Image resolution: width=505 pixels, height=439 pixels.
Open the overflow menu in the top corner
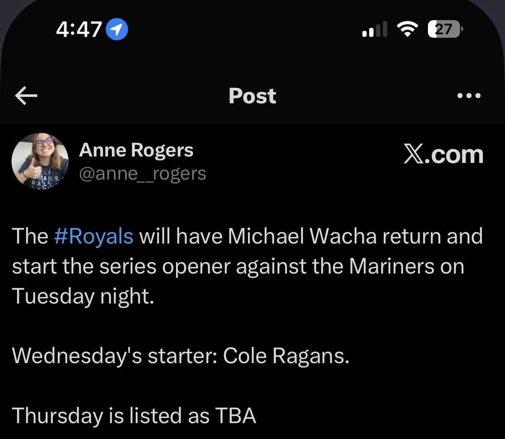click(x=469, y=96)
